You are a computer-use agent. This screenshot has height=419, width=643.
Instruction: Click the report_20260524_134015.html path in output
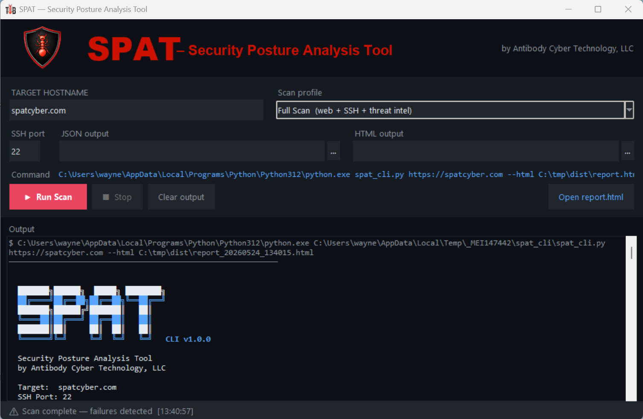[x=226, y=252]
